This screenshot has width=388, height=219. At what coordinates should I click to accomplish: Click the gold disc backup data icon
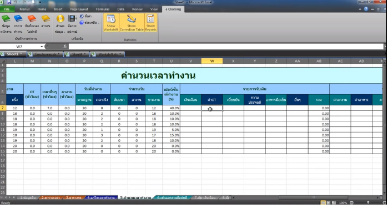tap(60, 19)
